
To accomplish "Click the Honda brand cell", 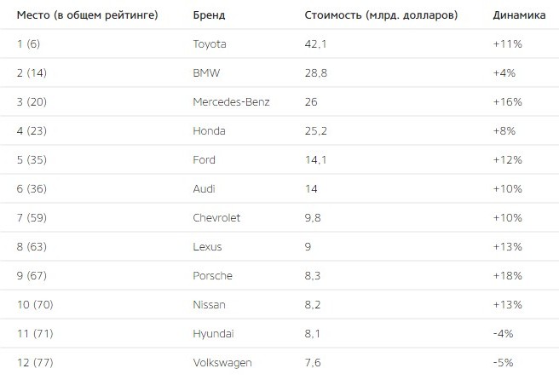I will point(209,131).
